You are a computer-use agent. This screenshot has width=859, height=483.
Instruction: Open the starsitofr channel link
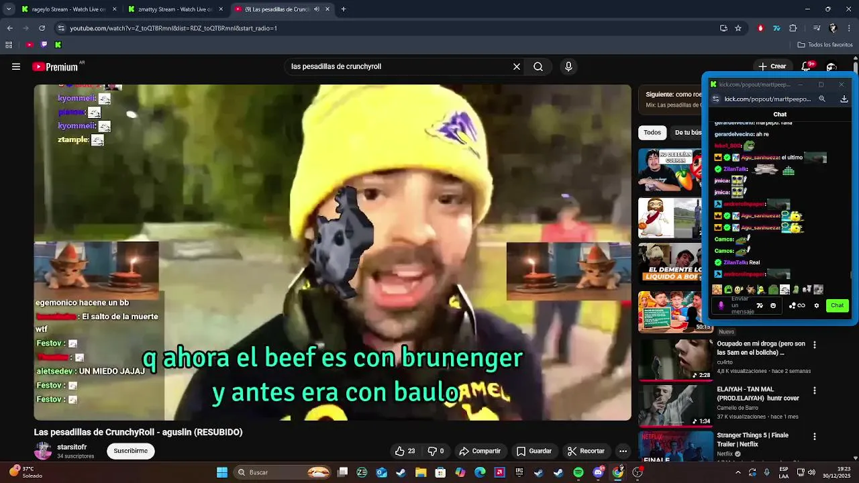point(72,447)
